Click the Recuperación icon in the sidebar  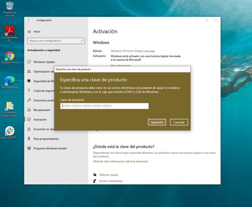(29, 110)
